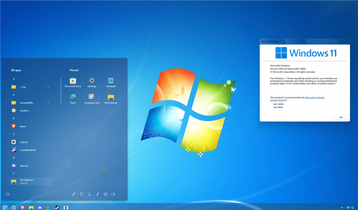Click the 'user name' text in About Windows
Viewport: 358px width, 210px height.
(278, 104)
